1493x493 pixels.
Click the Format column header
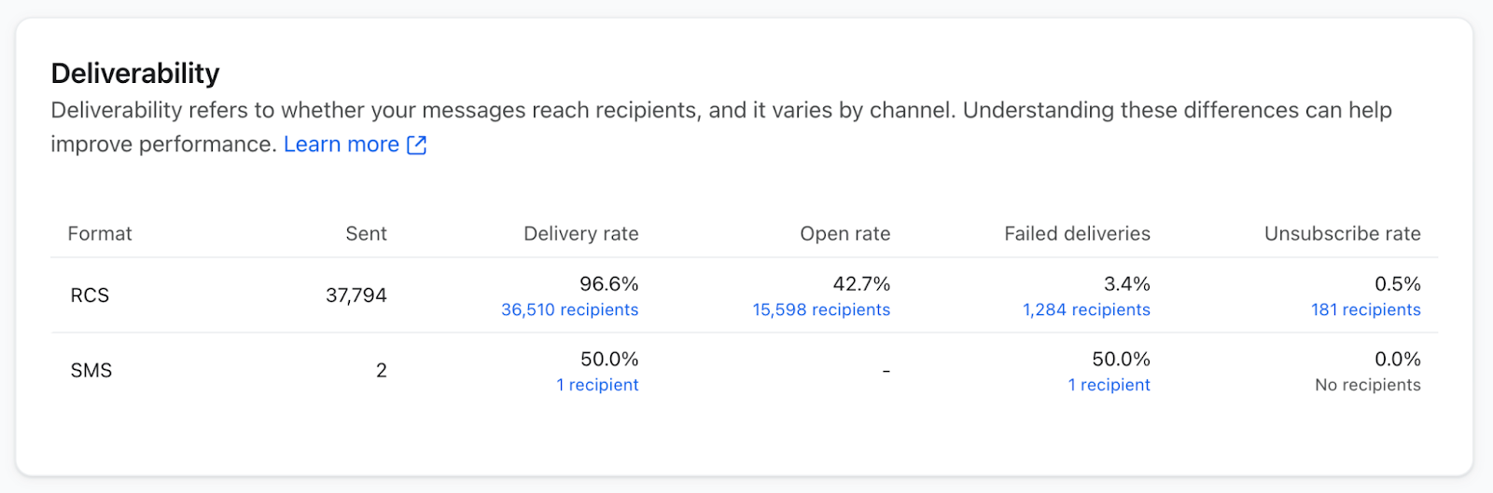(100, 234)
